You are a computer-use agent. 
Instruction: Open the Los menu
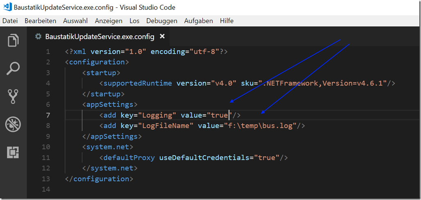click(x=134, y=21)
